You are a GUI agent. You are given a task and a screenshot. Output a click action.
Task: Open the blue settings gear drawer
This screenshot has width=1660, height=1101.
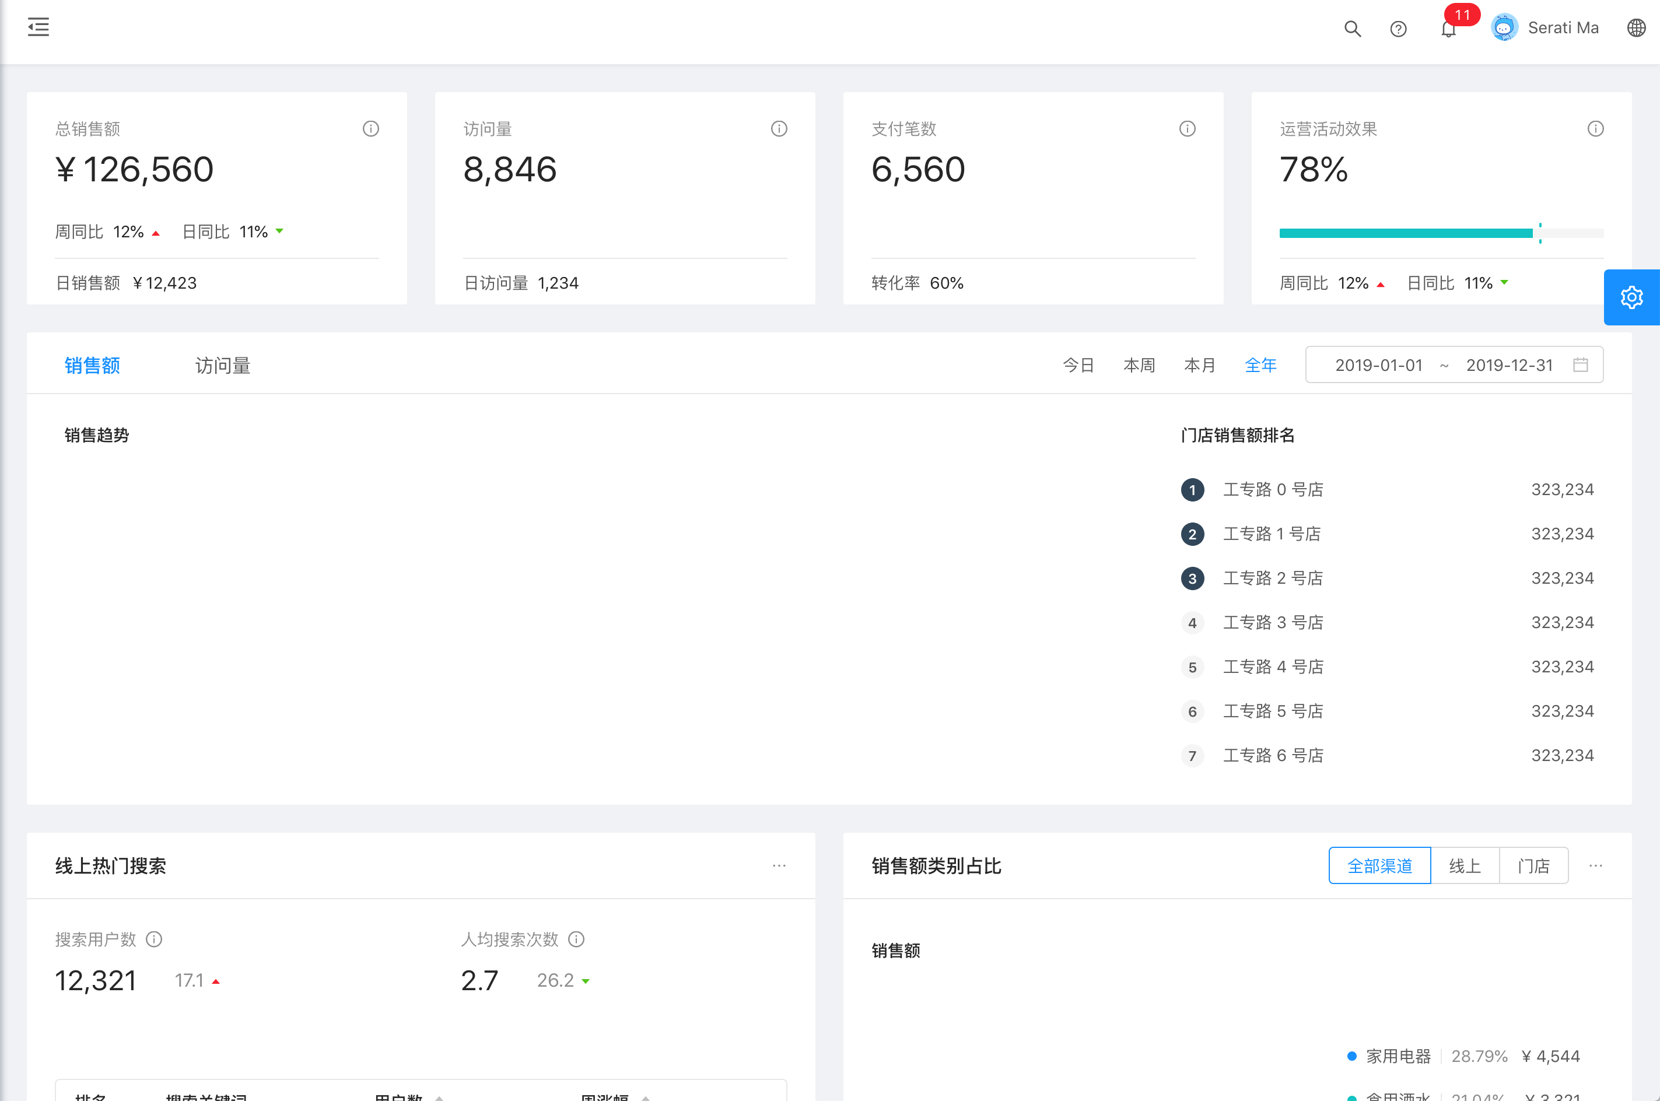pos(1631,297)
